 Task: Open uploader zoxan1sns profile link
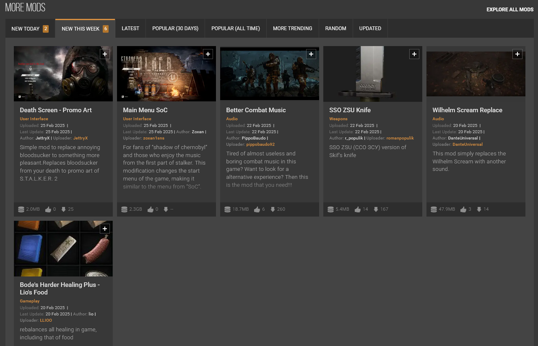153,138
